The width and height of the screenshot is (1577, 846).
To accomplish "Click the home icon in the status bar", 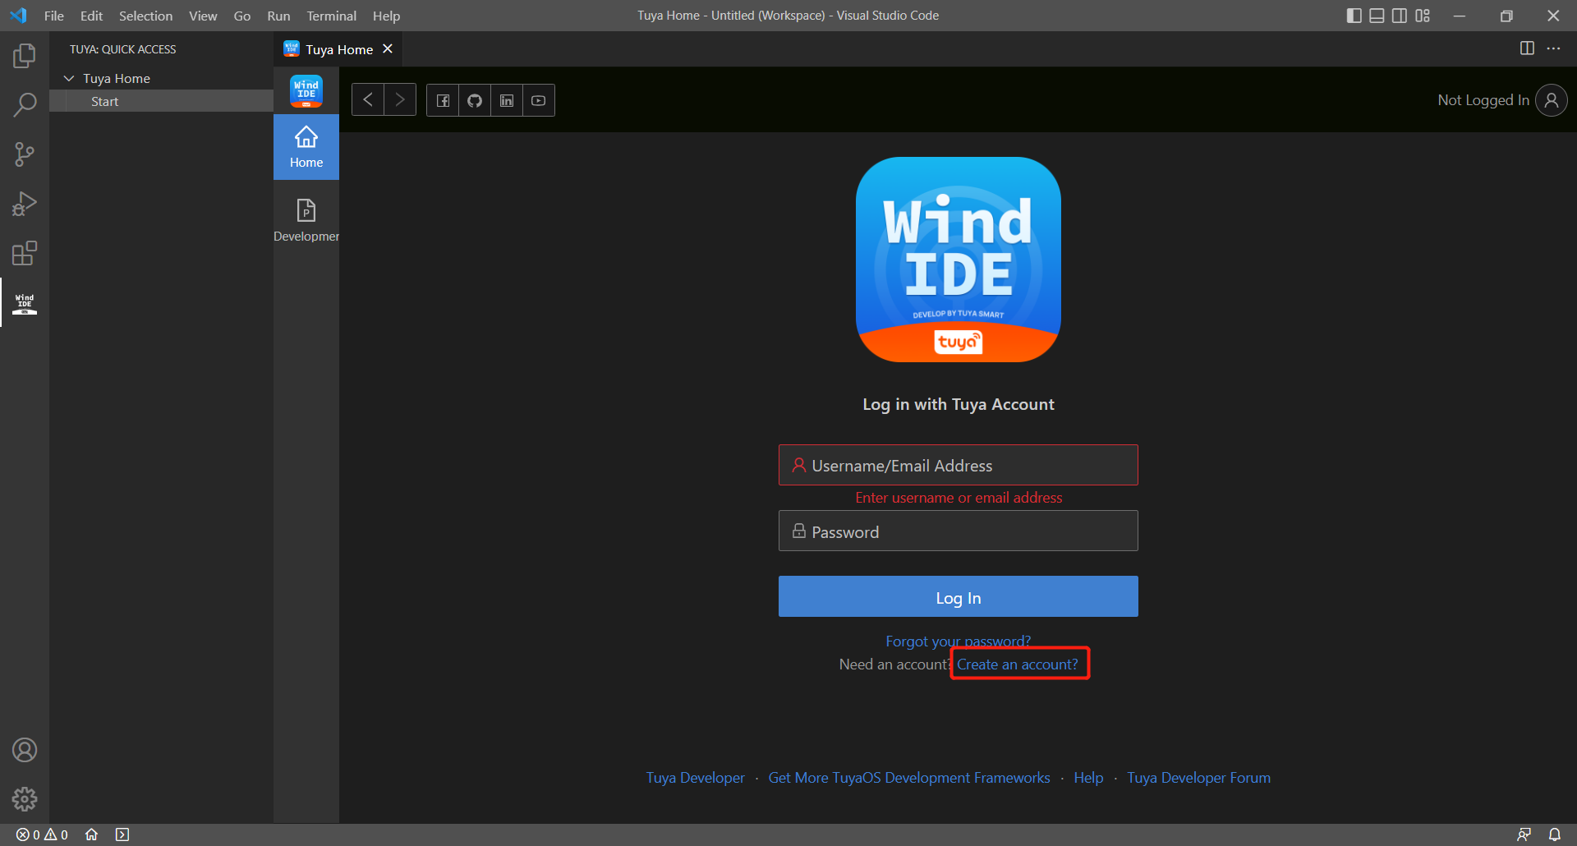I will click(91, 835).
